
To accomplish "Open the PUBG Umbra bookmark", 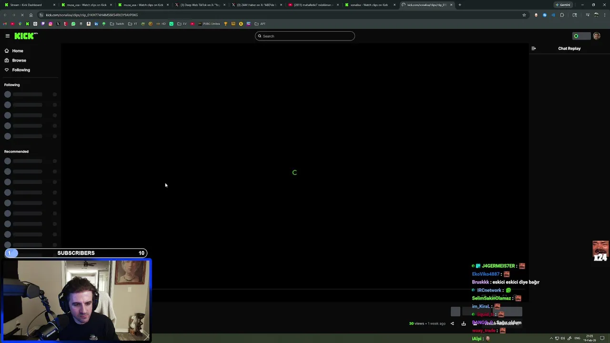I will click(209, 24).
